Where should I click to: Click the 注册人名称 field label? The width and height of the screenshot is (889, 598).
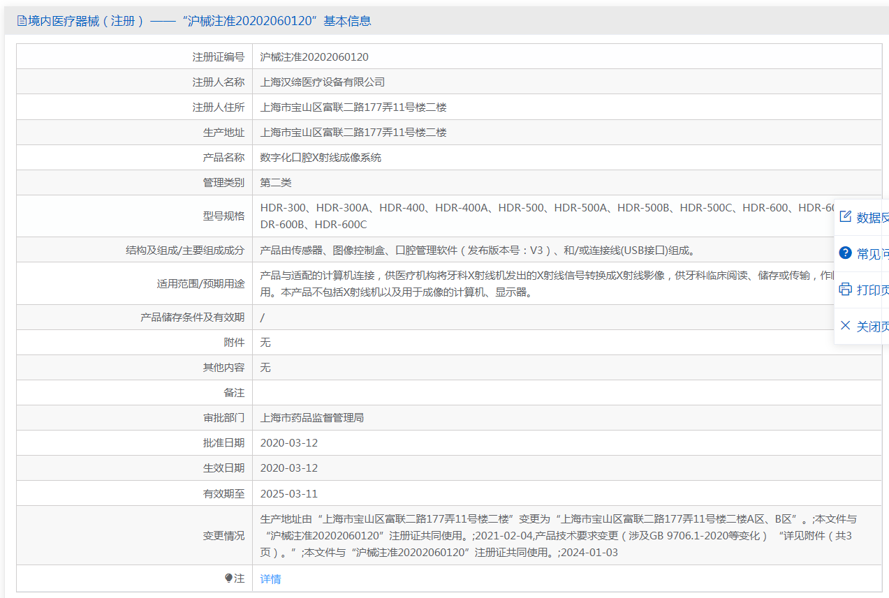219,82
